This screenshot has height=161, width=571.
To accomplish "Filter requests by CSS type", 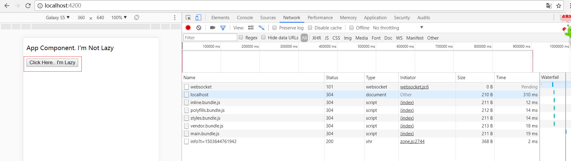I will [336, 38].
